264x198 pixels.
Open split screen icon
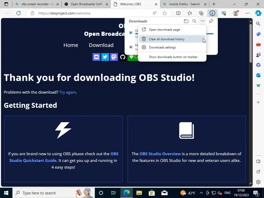tap(178, 13)
